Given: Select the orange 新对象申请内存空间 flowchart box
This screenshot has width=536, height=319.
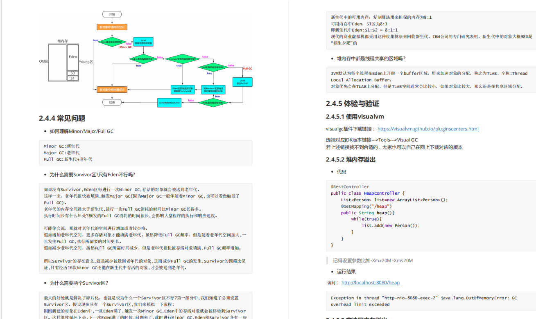Looking at the screenshot, I should coord(112,27).
